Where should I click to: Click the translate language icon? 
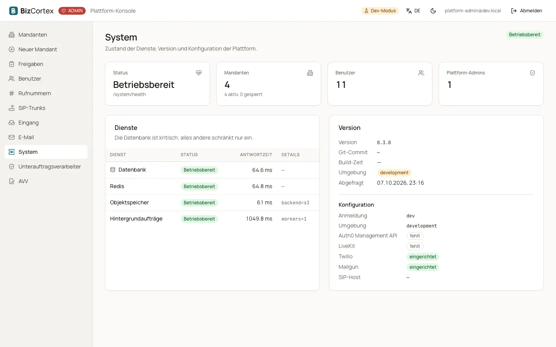409,11
